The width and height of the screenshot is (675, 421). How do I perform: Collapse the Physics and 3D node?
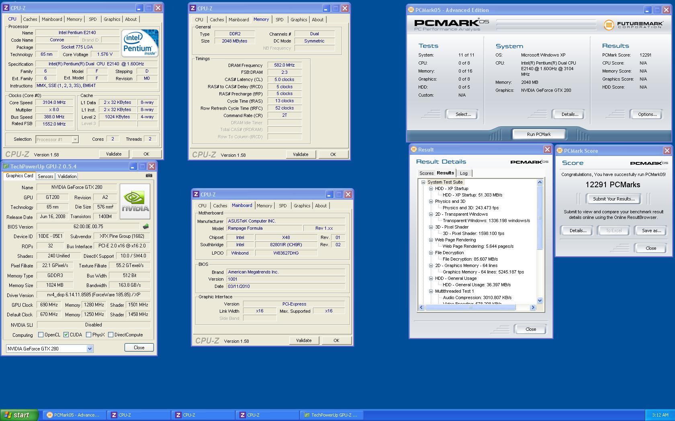(x=431, y=201)
